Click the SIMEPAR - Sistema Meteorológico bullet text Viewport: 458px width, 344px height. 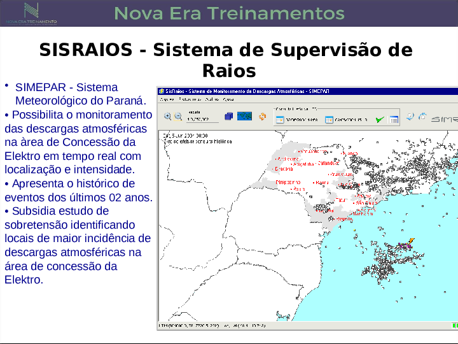[x=81, y=94]
